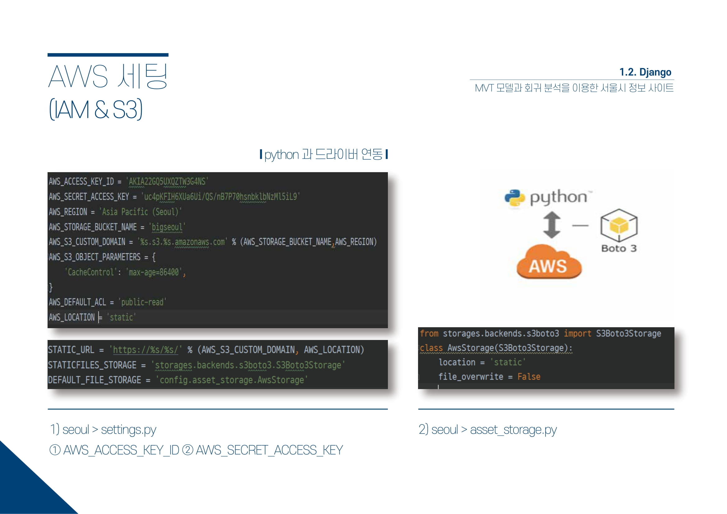Click the '1.2. Django' section heading
727x514 pixels.
(645, 72)
